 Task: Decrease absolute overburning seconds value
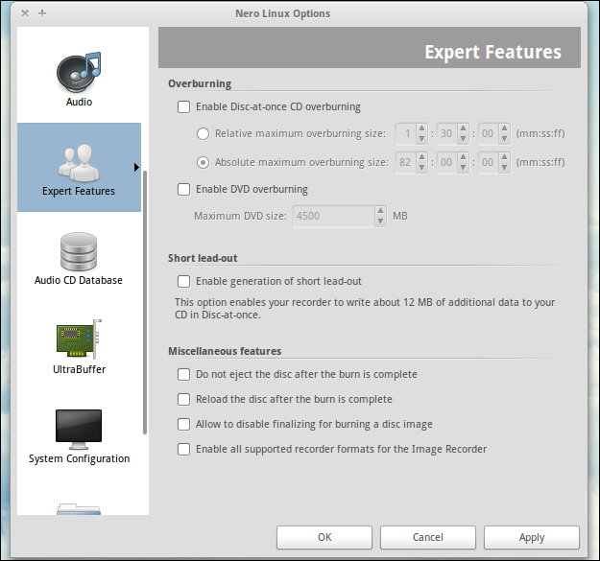click(463, 167)
